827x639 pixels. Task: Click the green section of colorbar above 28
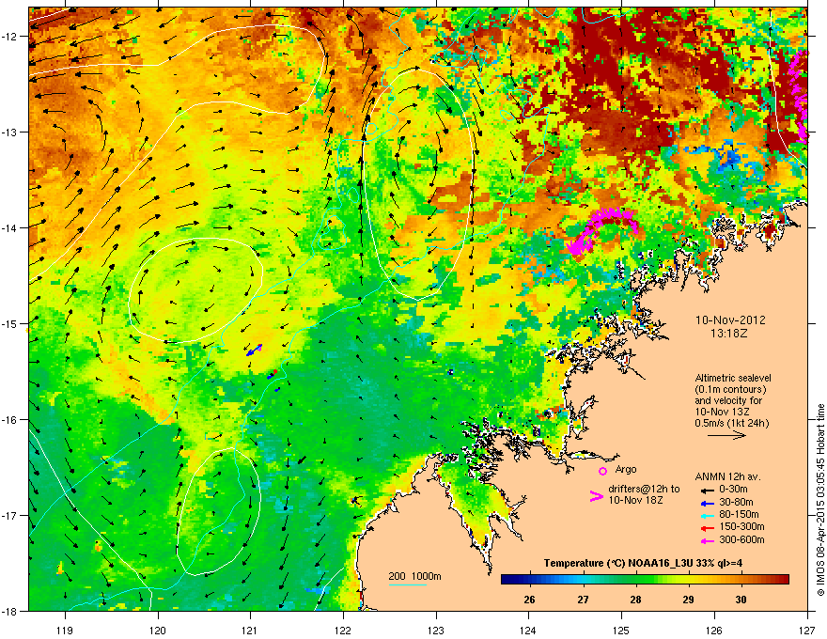(x=635, y=580)
